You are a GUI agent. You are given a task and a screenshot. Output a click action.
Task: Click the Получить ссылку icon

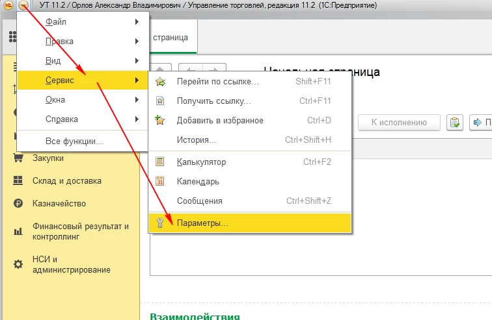click(x=161, y=101)
